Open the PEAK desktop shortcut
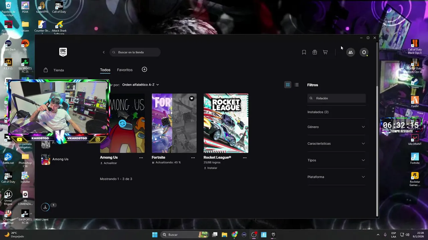Image resolution: width=428 pixels, height=240 pixels. [25, 7]
